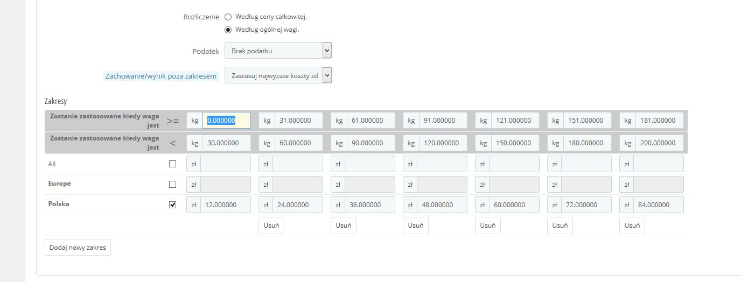Image resolution: width=741 pixels, height=282 pixels.
Task: Click 'Dodaj nowy zakres' button
Action: click(x=78, y=248)
